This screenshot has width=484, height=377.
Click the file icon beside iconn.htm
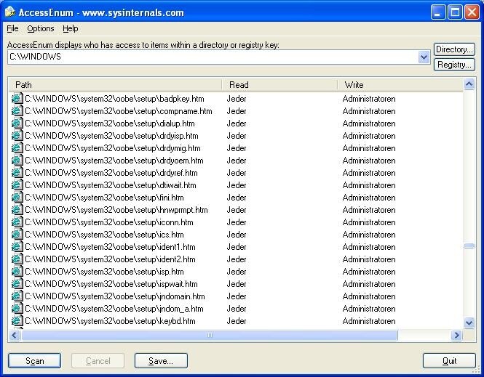[17, 222]
